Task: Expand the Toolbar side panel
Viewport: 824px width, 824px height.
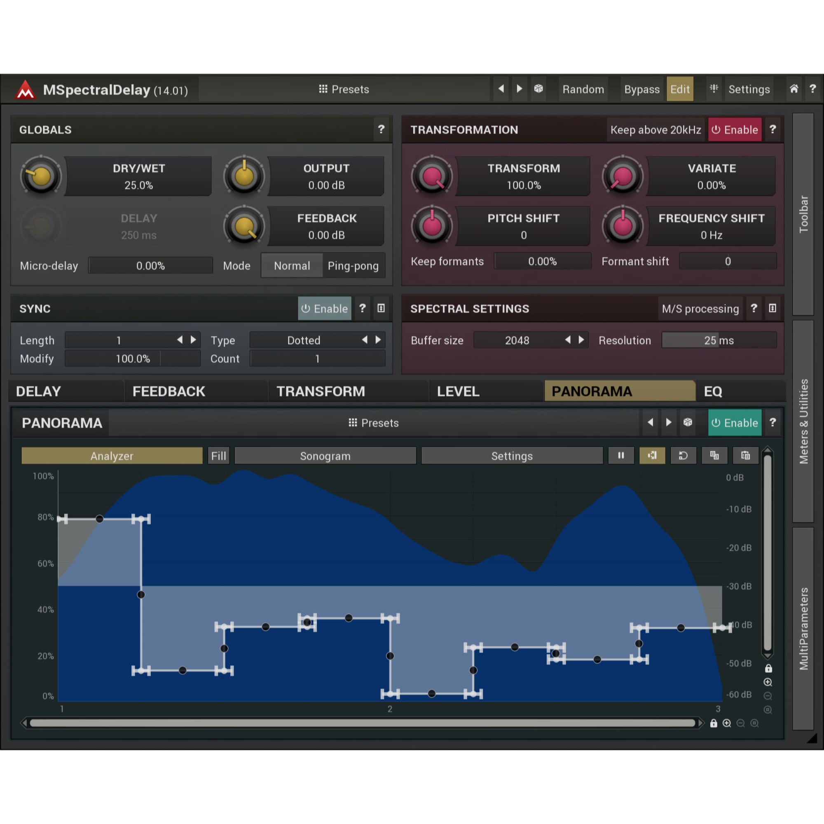Action: point(803,214)
